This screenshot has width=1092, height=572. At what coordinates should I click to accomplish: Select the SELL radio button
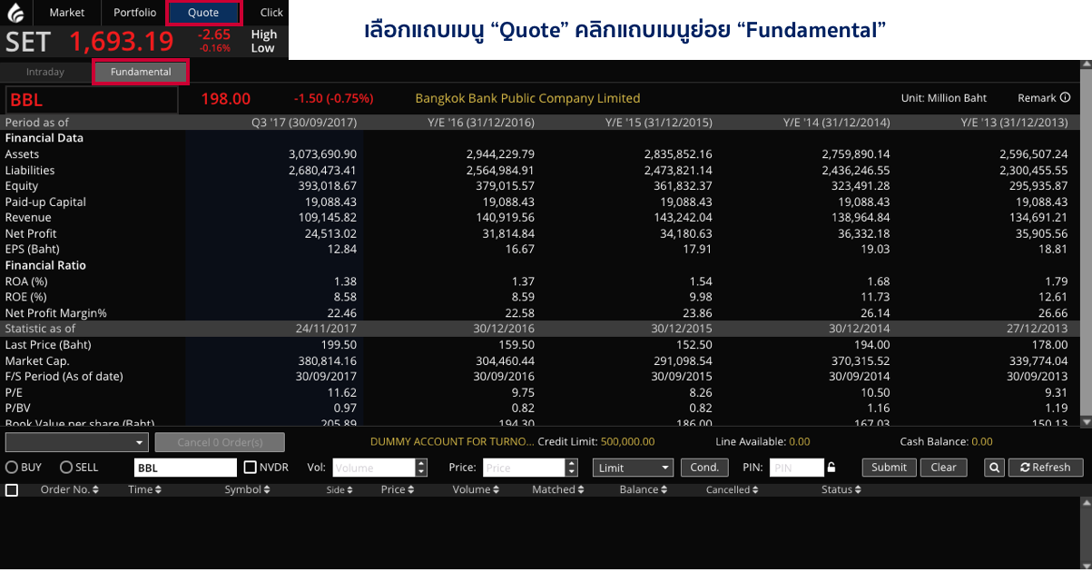66,468
